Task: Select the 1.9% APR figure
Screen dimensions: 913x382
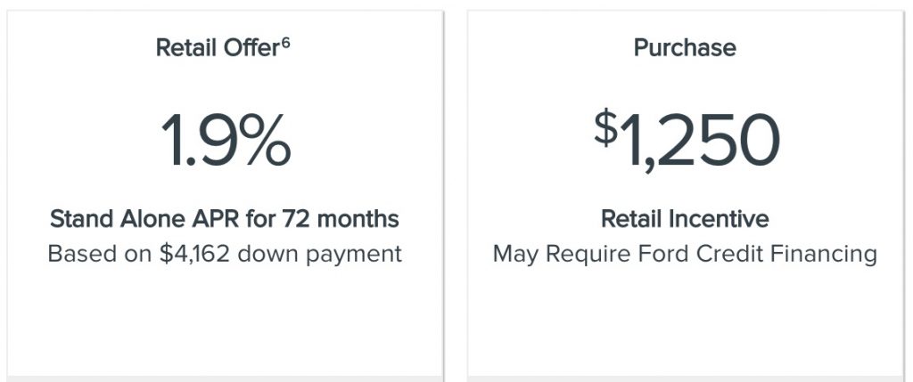Action: pyautogui.click(x=226, y=140)
